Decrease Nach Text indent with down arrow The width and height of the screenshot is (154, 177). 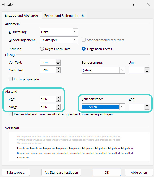58,72
